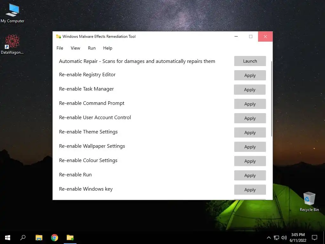Apply Re-enable Task Manager

(250, 90)
